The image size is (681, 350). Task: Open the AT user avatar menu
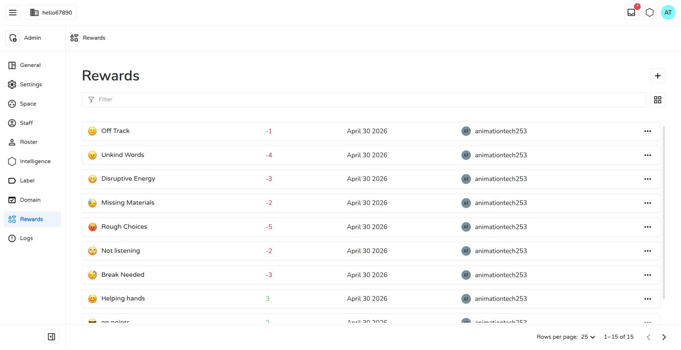(668, 12)
